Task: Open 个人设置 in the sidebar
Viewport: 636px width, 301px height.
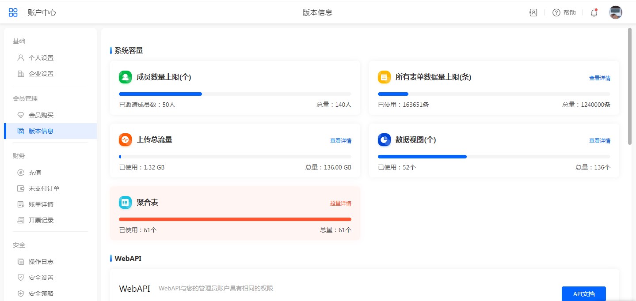Action: (x=41, y=58)
